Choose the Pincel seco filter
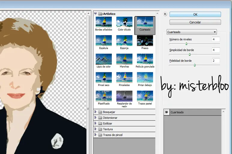Image resolution: width=232 pixels, height=154 pixels. click(x=104, y=77)
